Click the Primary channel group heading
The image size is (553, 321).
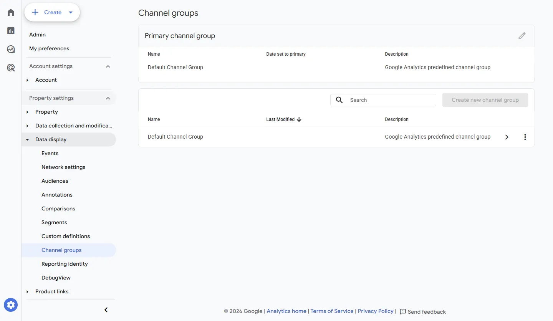pos(180,36)
